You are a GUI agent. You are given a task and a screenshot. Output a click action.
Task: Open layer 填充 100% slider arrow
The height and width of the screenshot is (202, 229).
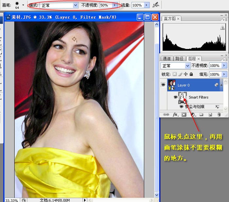pos(224,74)
